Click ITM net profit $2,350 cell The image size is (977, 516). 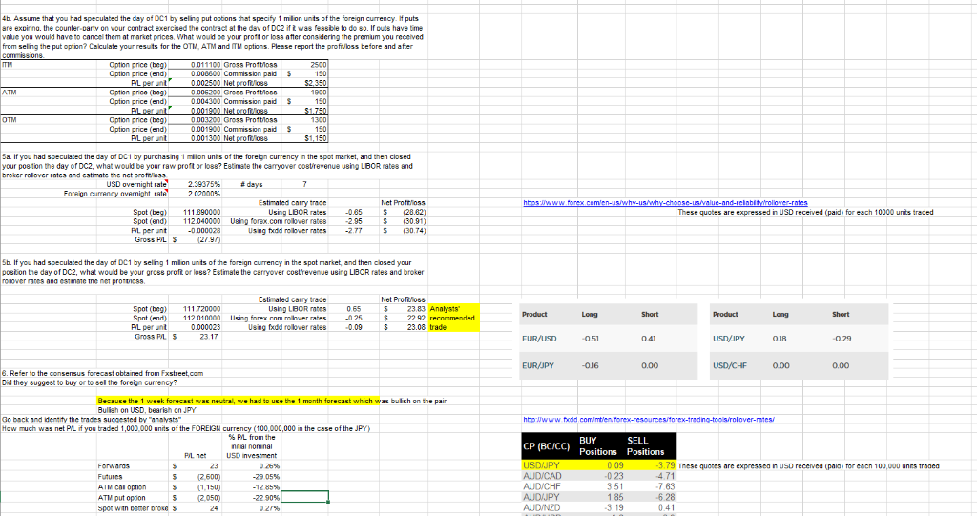(x=304, y=83)
